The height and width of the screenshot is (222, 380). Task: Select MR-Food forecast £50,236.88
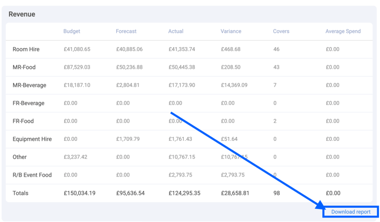tap(129, 67)
